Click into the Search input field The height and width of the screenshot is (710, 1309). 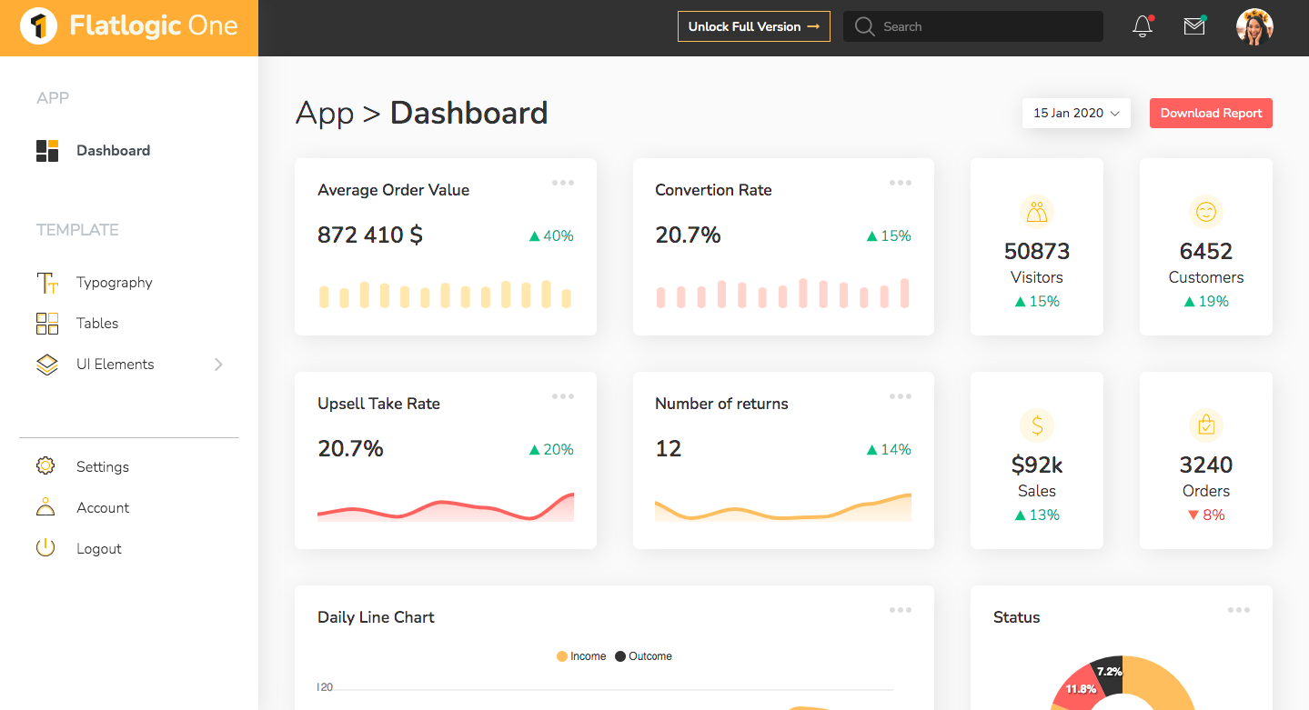[973, 26]
